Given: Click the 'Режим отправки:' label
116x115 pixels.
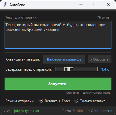Looking at the screenshot, I should 20,101.
